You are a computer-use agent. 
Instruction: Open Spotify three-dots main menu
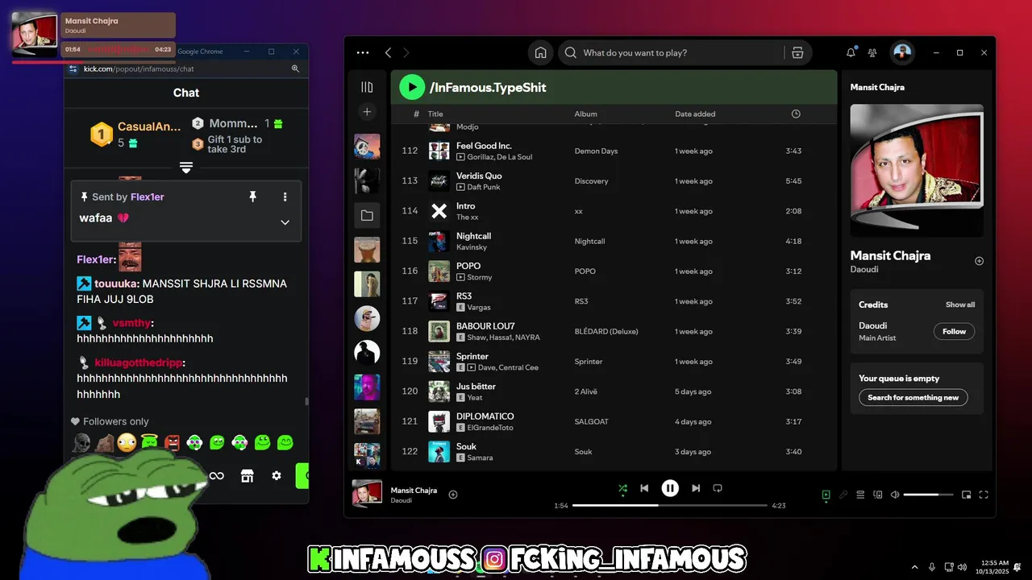coord(363,52)
